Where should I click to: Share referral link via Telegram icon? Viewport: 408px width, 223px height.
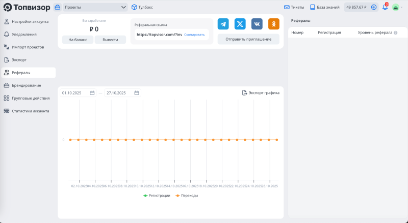click(x=223, y=24)
